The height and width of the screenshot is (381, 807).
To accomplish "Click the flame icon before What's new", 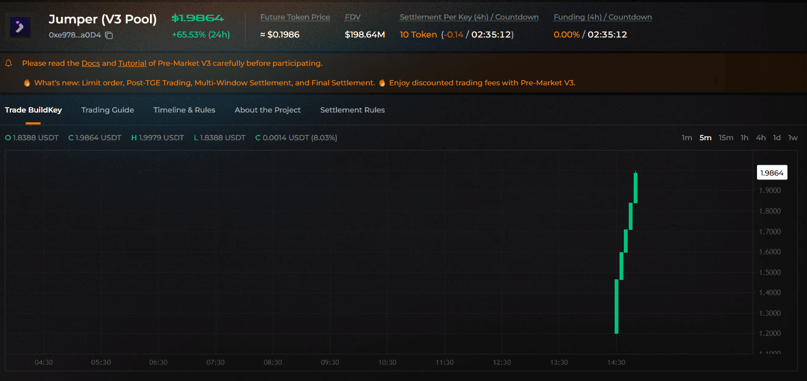I will pos(27,83).
